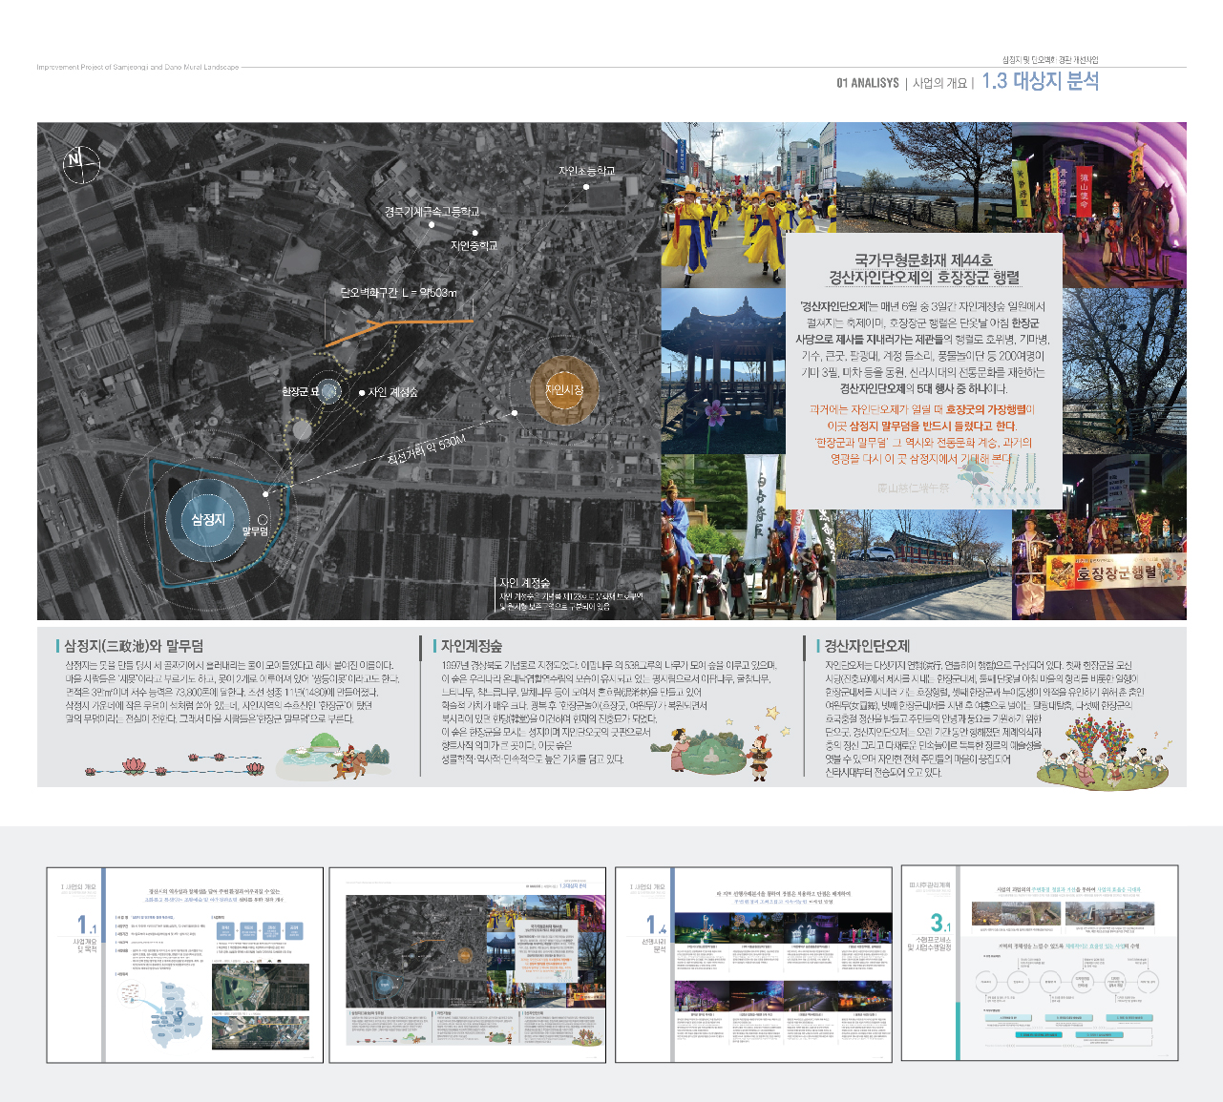Click the 호장장군행렬 banner photo
The width and height of the screenshot is (1223, 1102).
(1099, 565)
